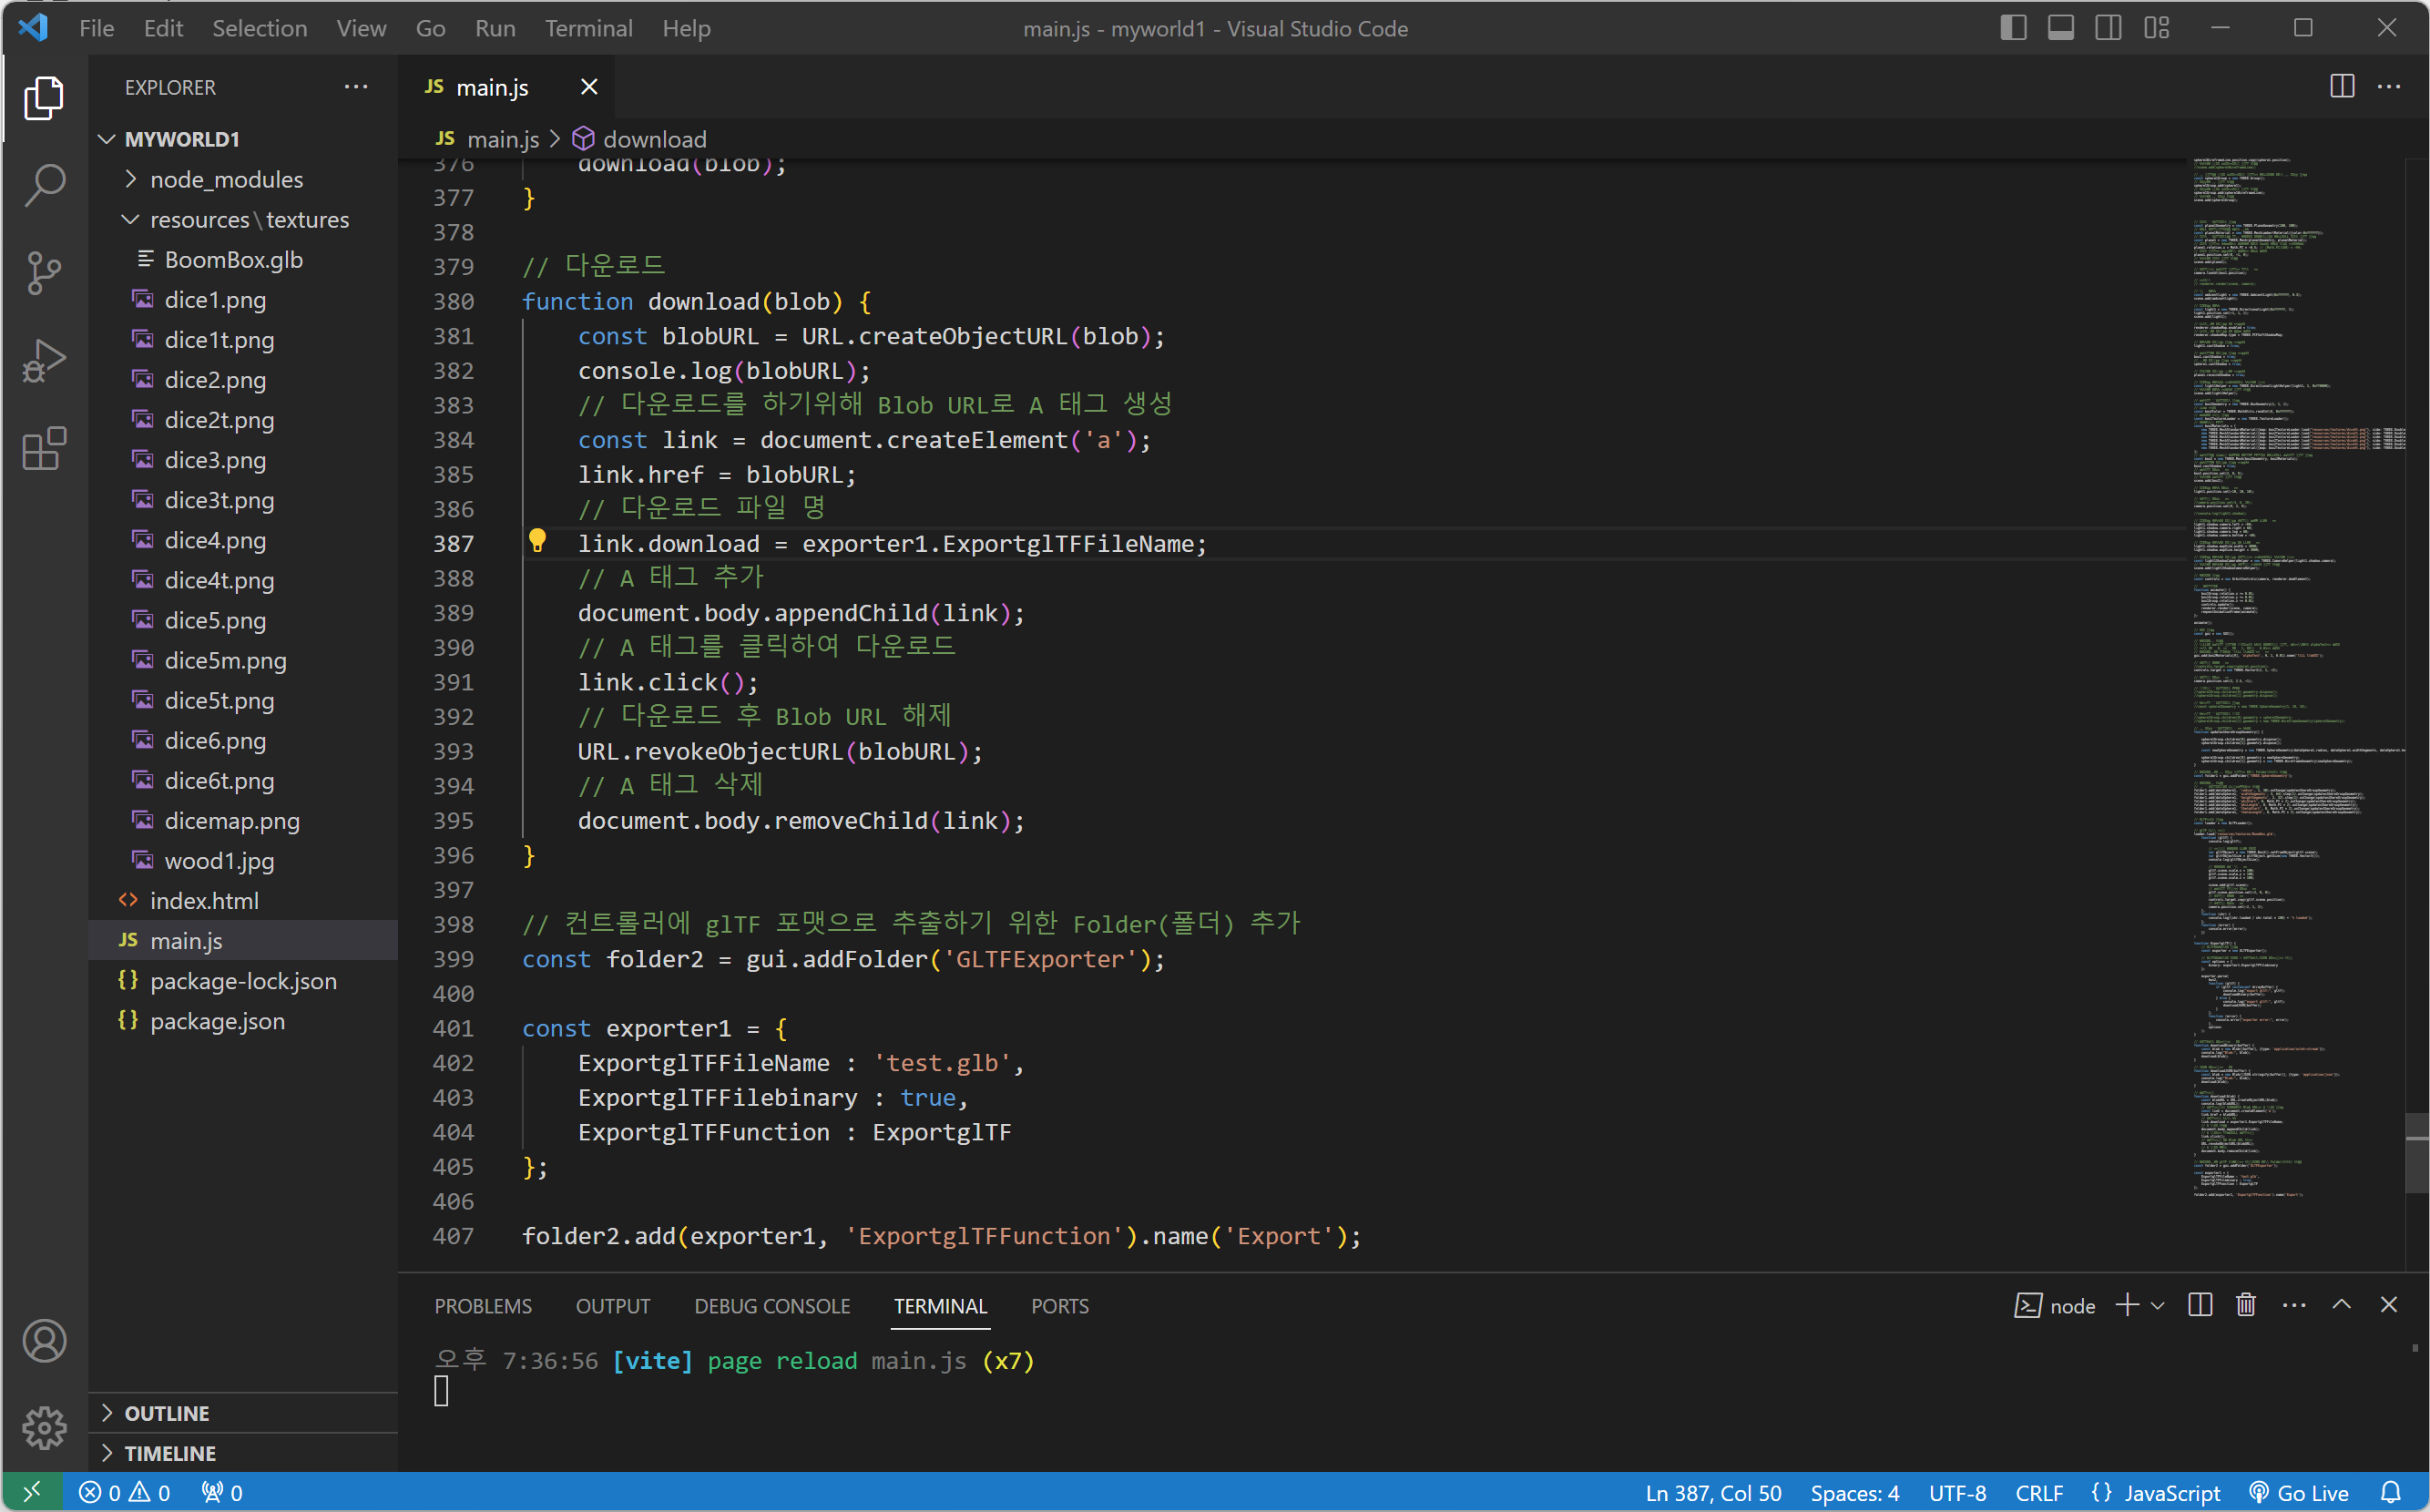Image resolution: width=2430 pixels, height=1512 pixels.
Task: Switch to the DEBUG CONSOLE tab
Action: (x=772, y=1306)
